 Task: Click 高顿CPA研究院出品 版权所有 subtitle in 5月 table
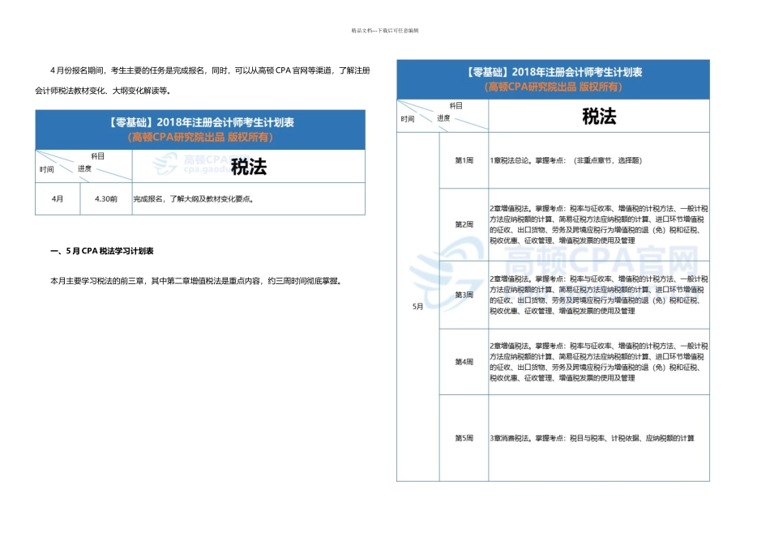click(554, 87)
